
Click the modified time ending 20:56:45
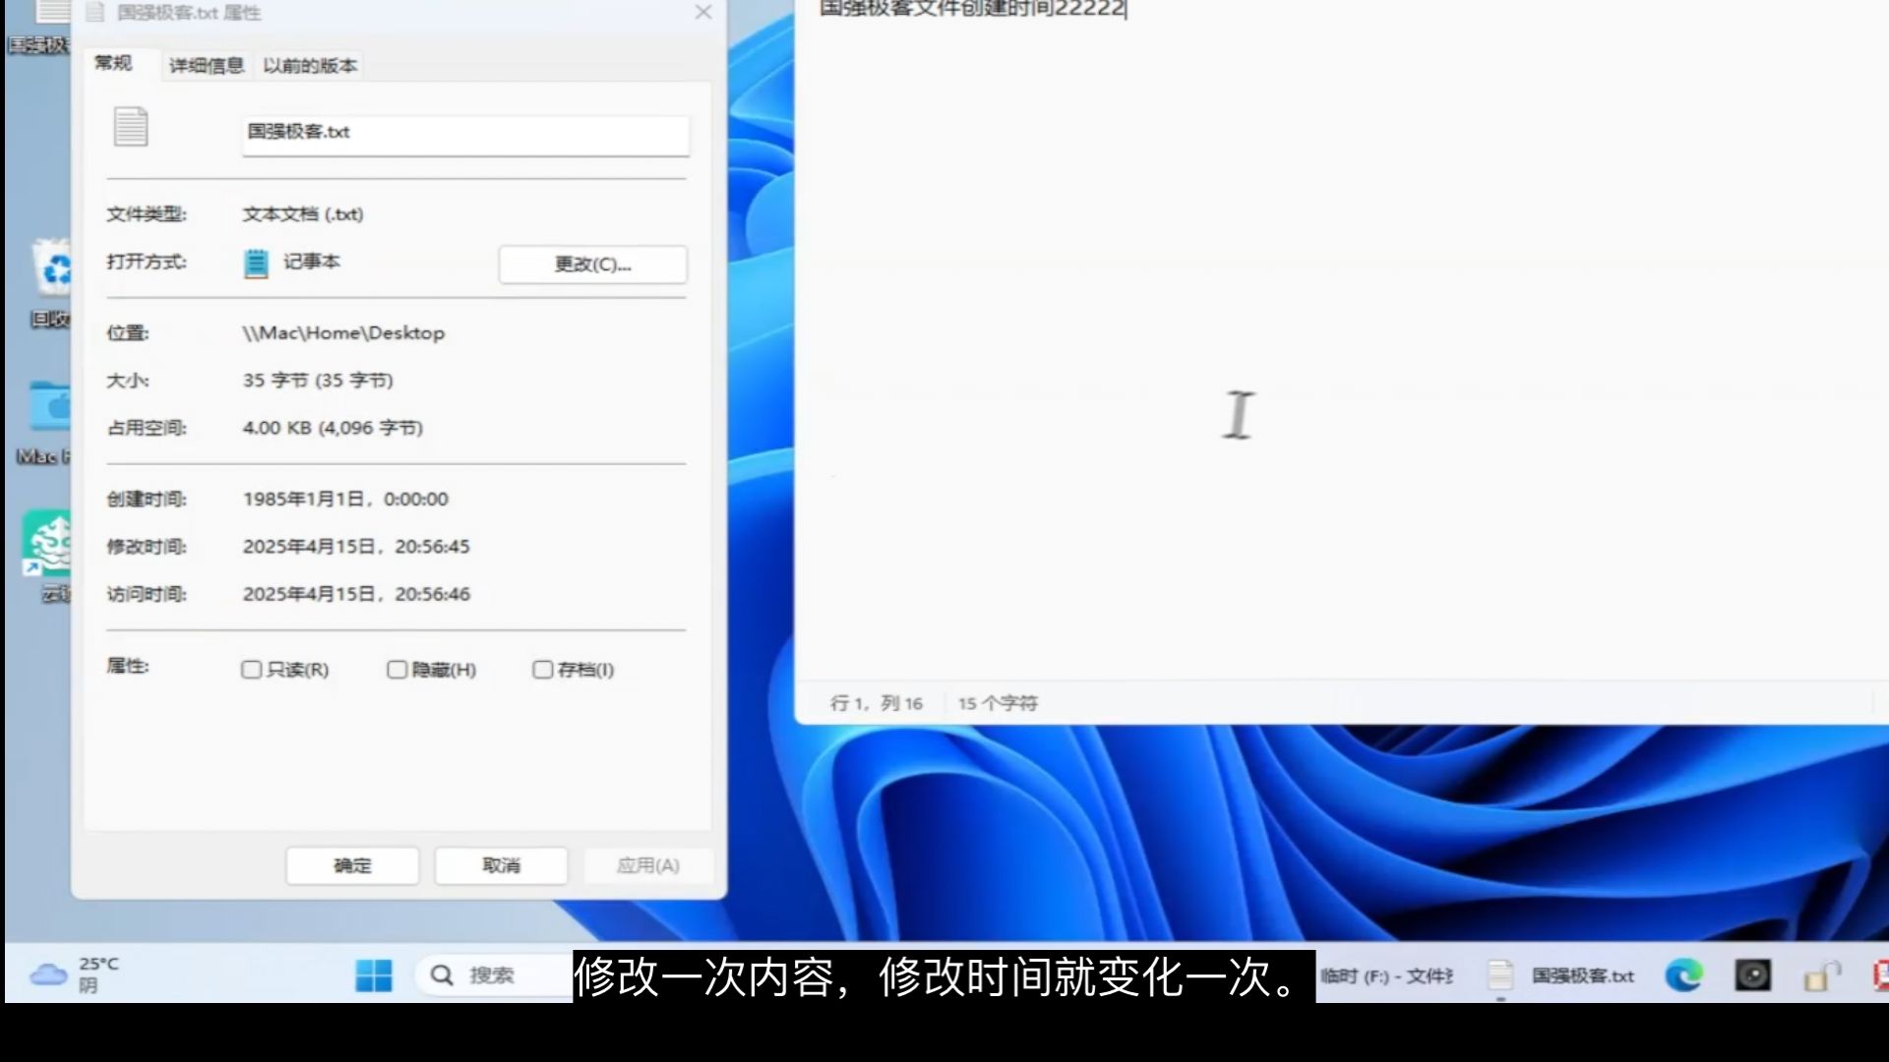coord(356,547)
